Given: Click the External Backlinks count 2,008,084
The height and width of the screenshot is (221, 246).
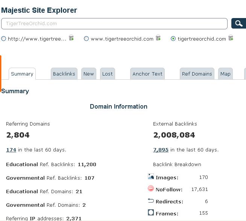Looking at the screenshot, I should click(x=174, y=135).
